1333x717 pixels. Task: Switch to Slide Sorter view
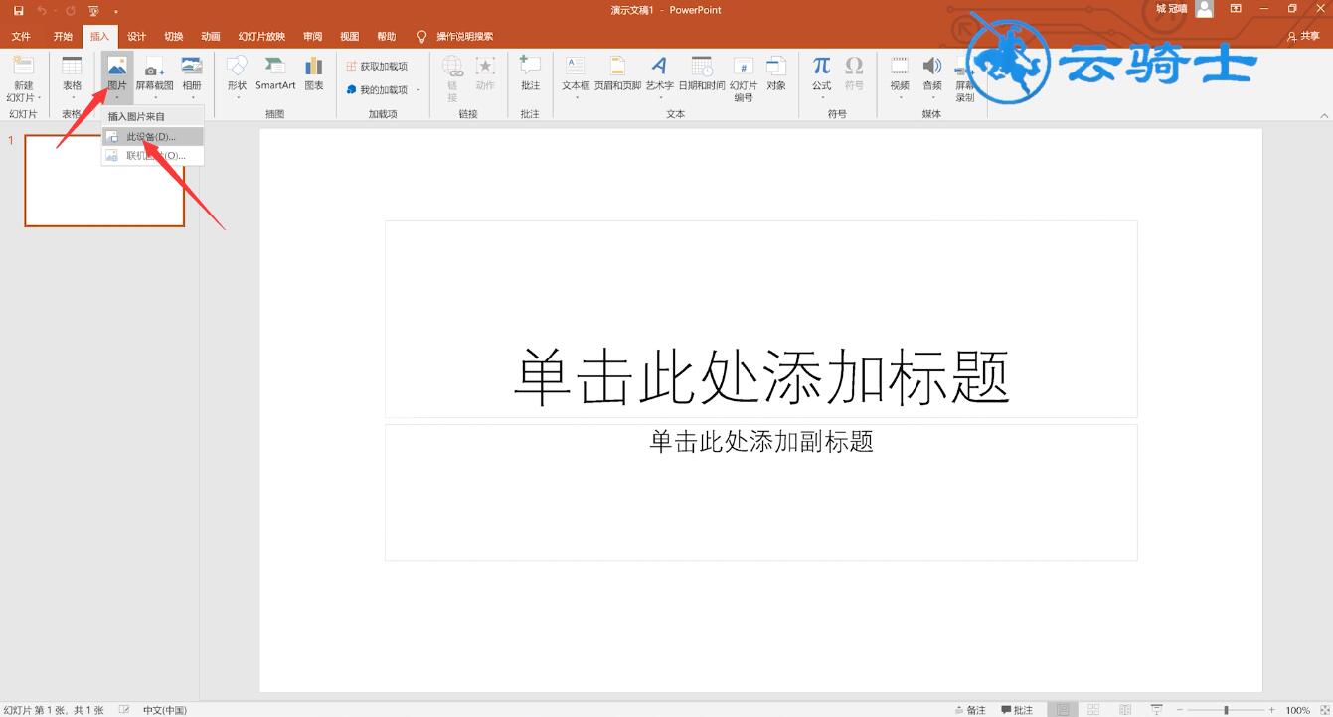pyautogui.click(x=1094, y=710)
